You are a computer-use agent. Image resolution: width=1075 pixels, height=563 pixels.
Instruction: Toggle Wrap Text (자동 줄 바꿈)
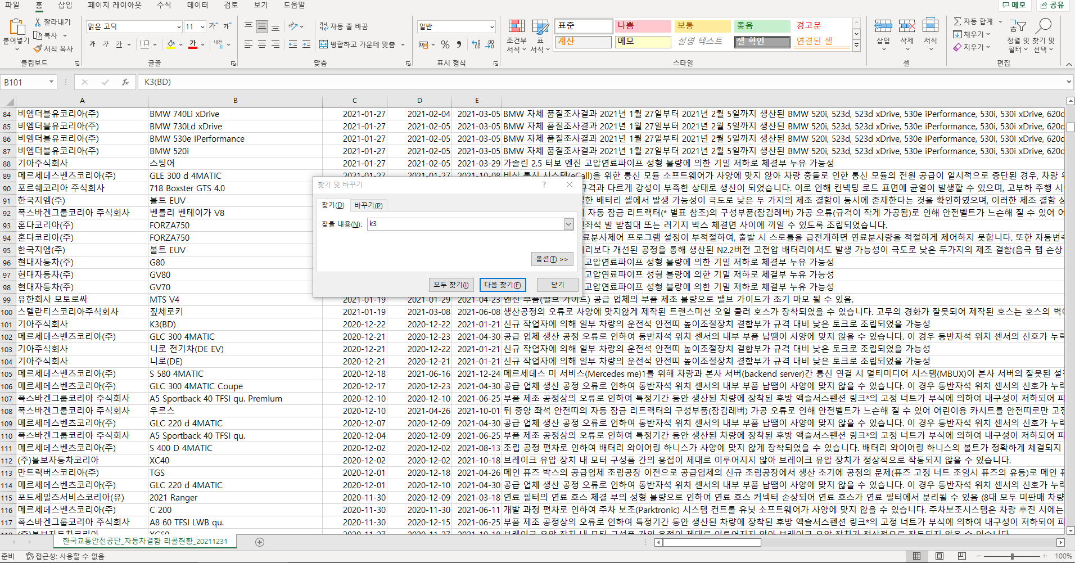point(344,26)
